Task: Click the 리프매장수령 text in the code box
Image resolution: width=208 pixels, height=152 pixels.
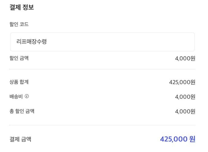Action: [32, 42]
